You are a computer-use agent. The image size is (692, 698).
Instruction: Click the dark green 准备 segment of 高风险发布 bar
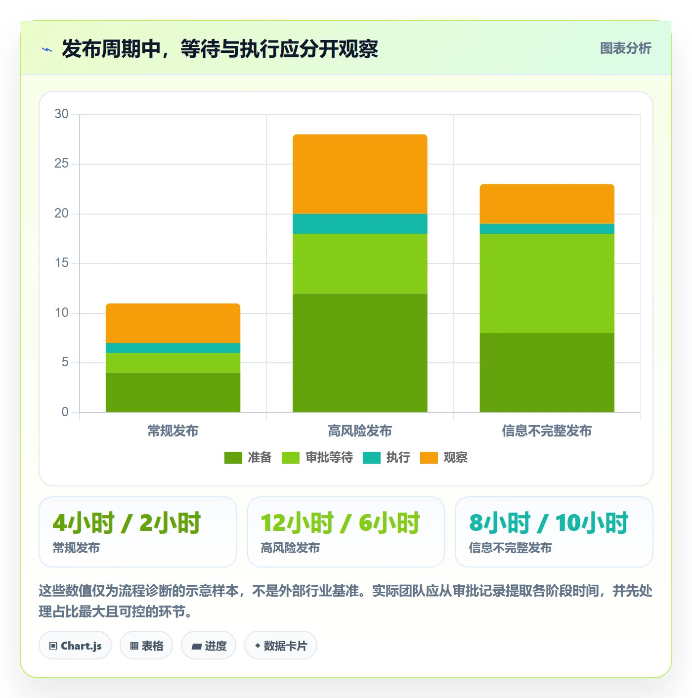pos(360,353)
